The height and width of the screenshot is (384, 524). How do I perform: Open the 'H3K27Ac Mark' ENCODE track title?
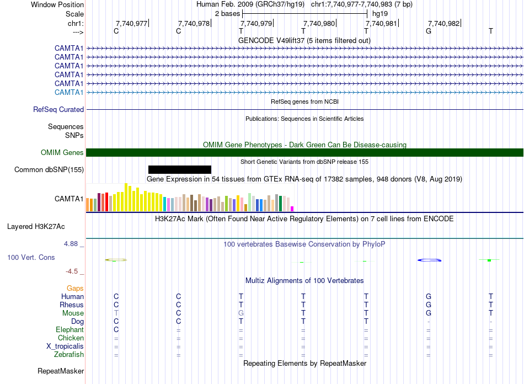coord(304,219)
